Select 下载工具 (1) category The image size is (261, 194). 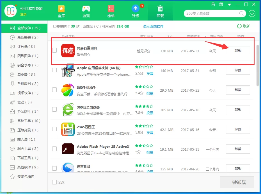24,158
